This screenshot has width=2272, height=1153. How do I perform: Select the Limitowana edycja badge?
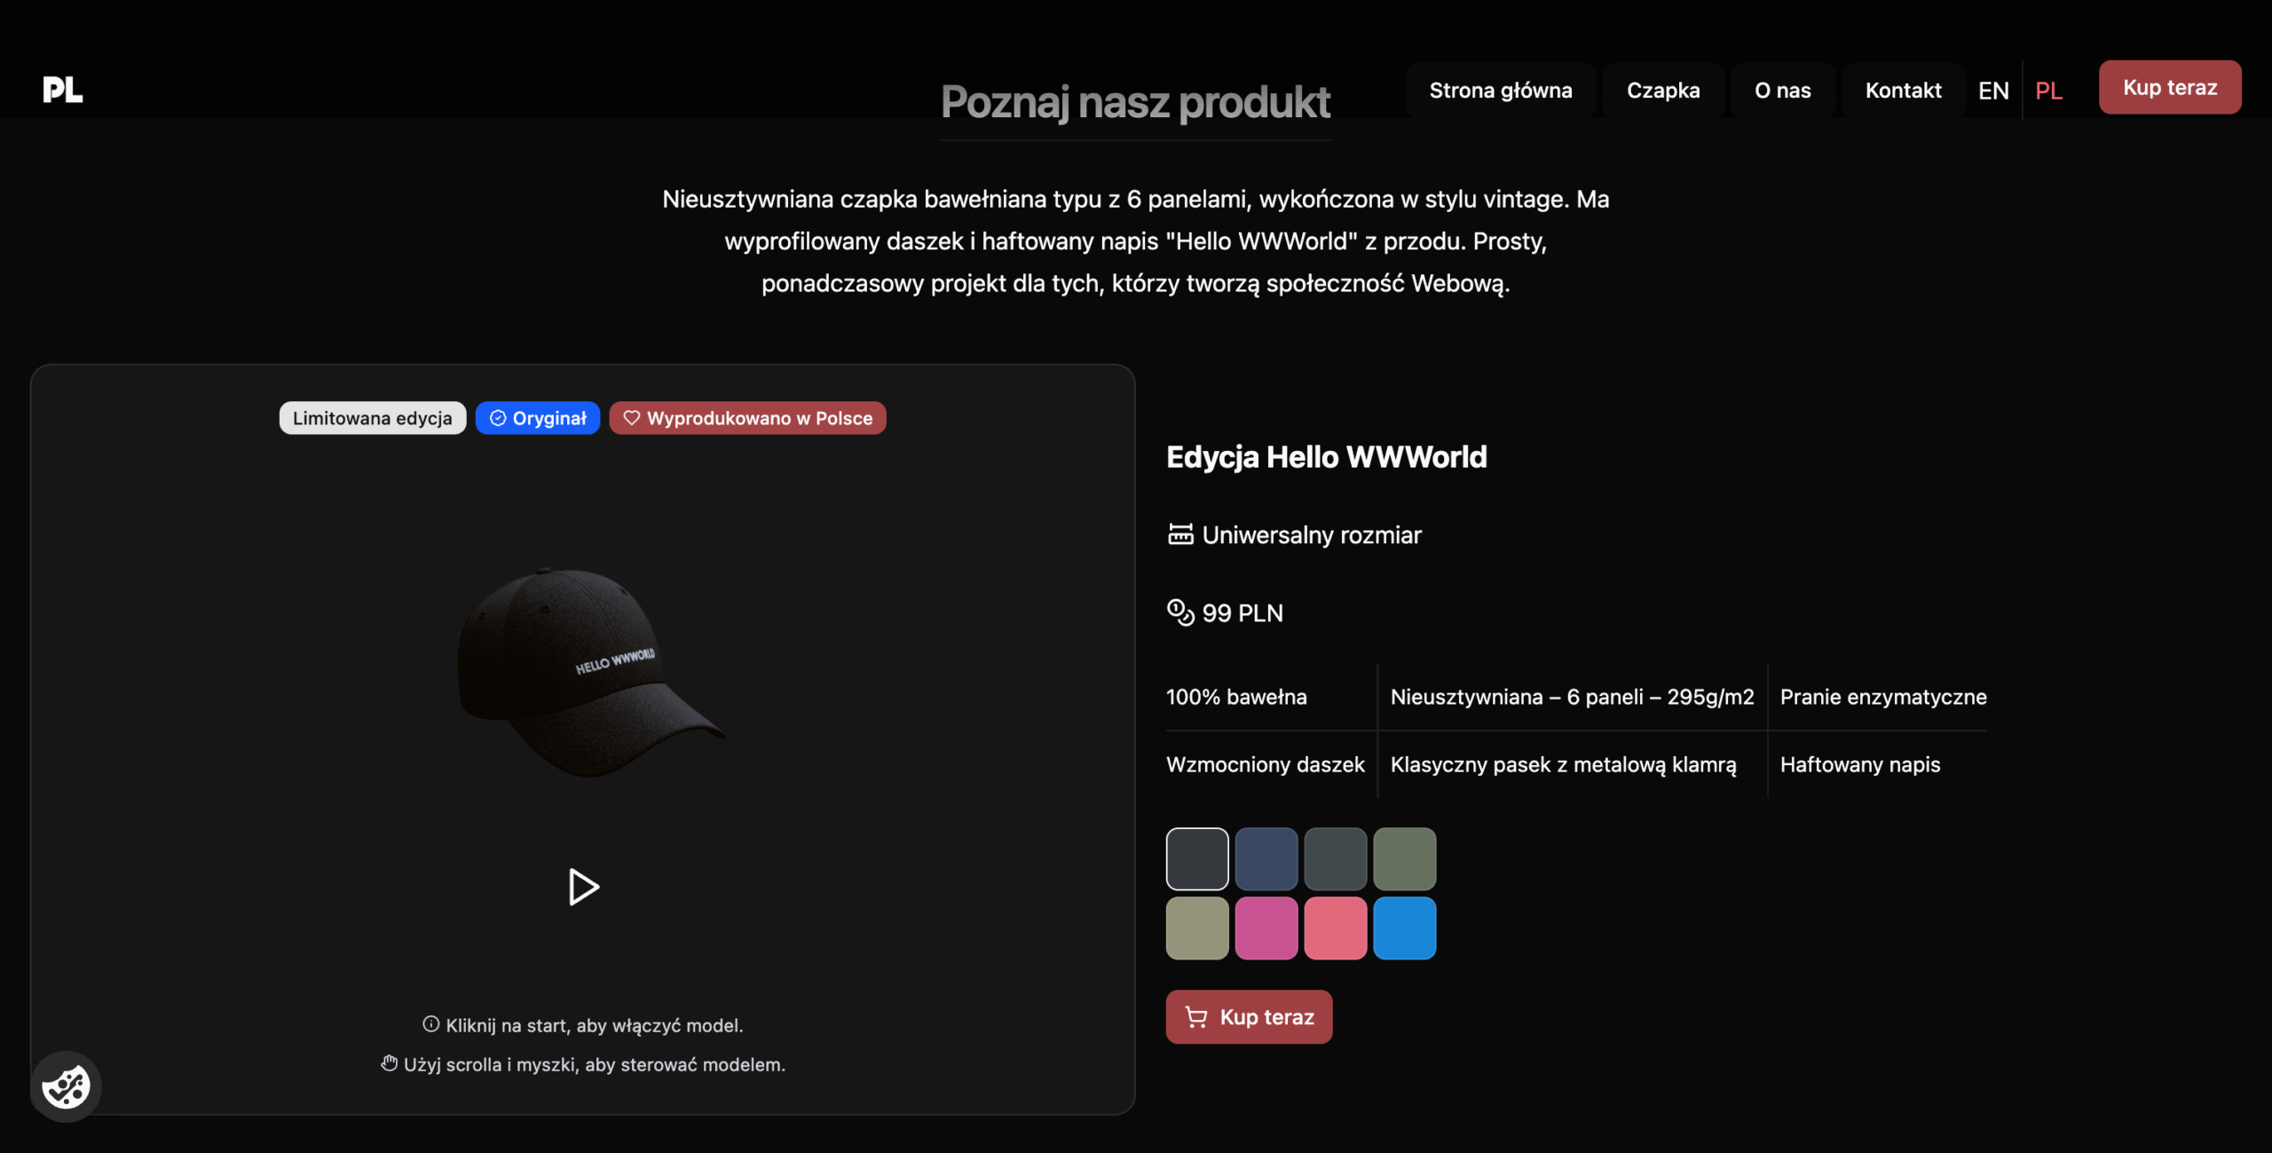click(373, 418)
